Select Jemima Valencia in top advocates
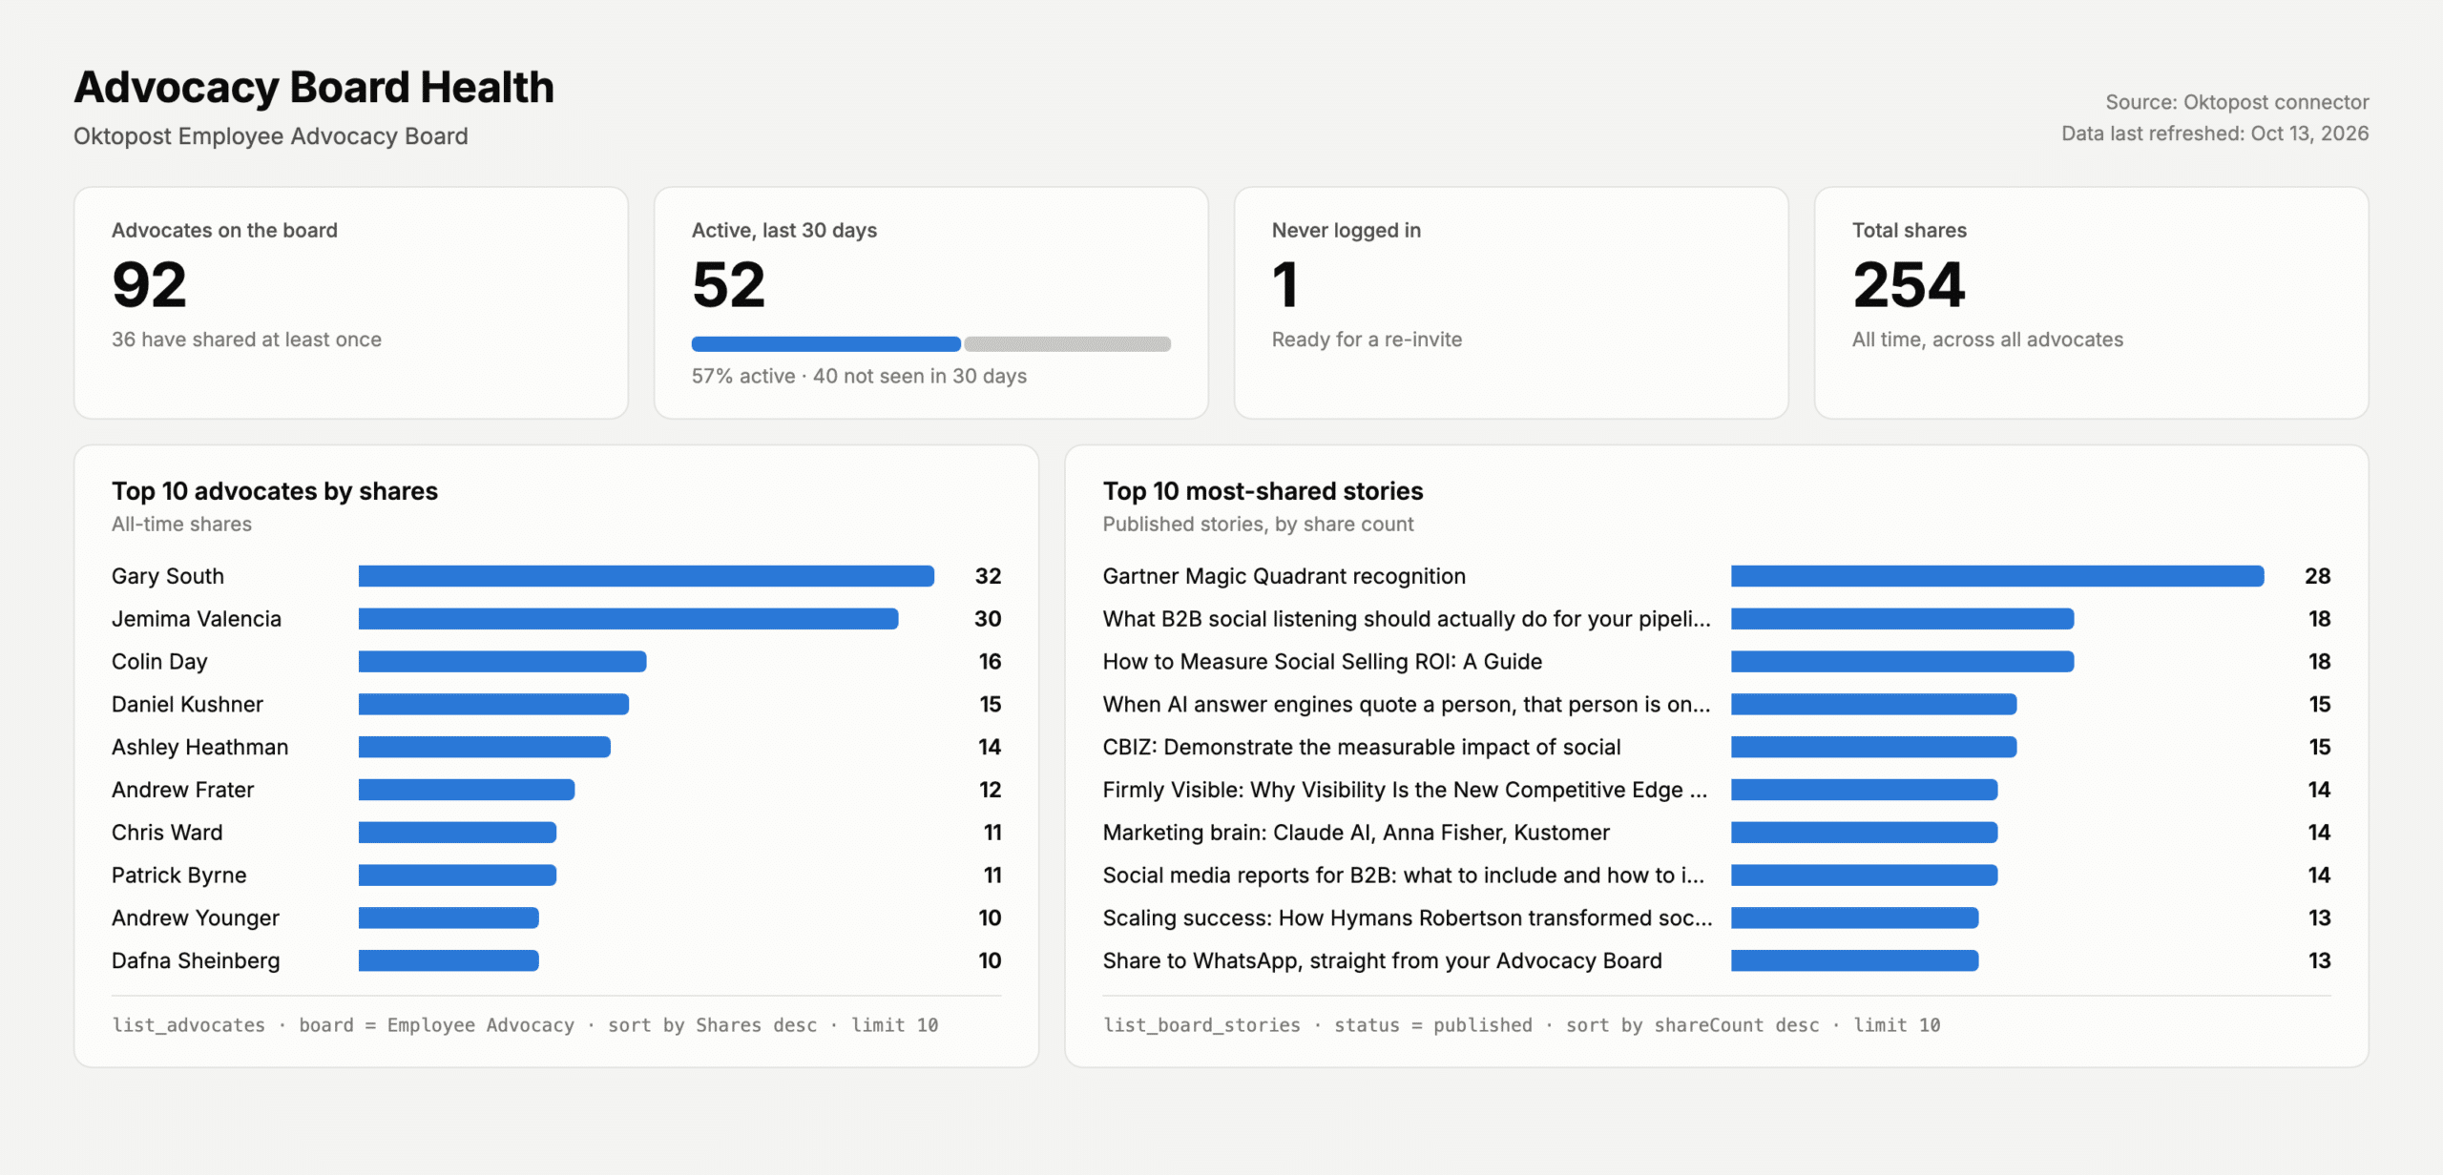The height and width of the screenshot is (1175, 2443). pos(197,619)
